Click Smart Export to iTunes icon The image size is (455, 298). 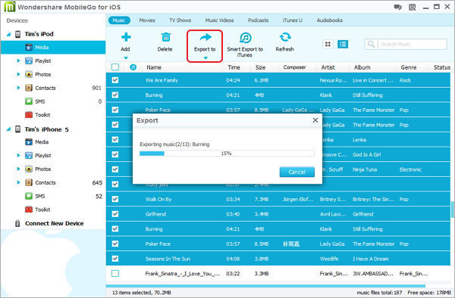[x=246, y=38]
